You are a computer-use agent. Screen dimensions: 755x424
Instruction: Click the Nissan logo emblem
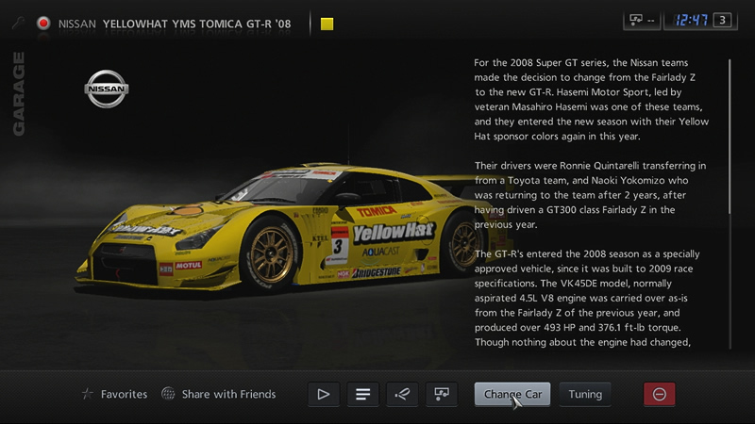107,90
